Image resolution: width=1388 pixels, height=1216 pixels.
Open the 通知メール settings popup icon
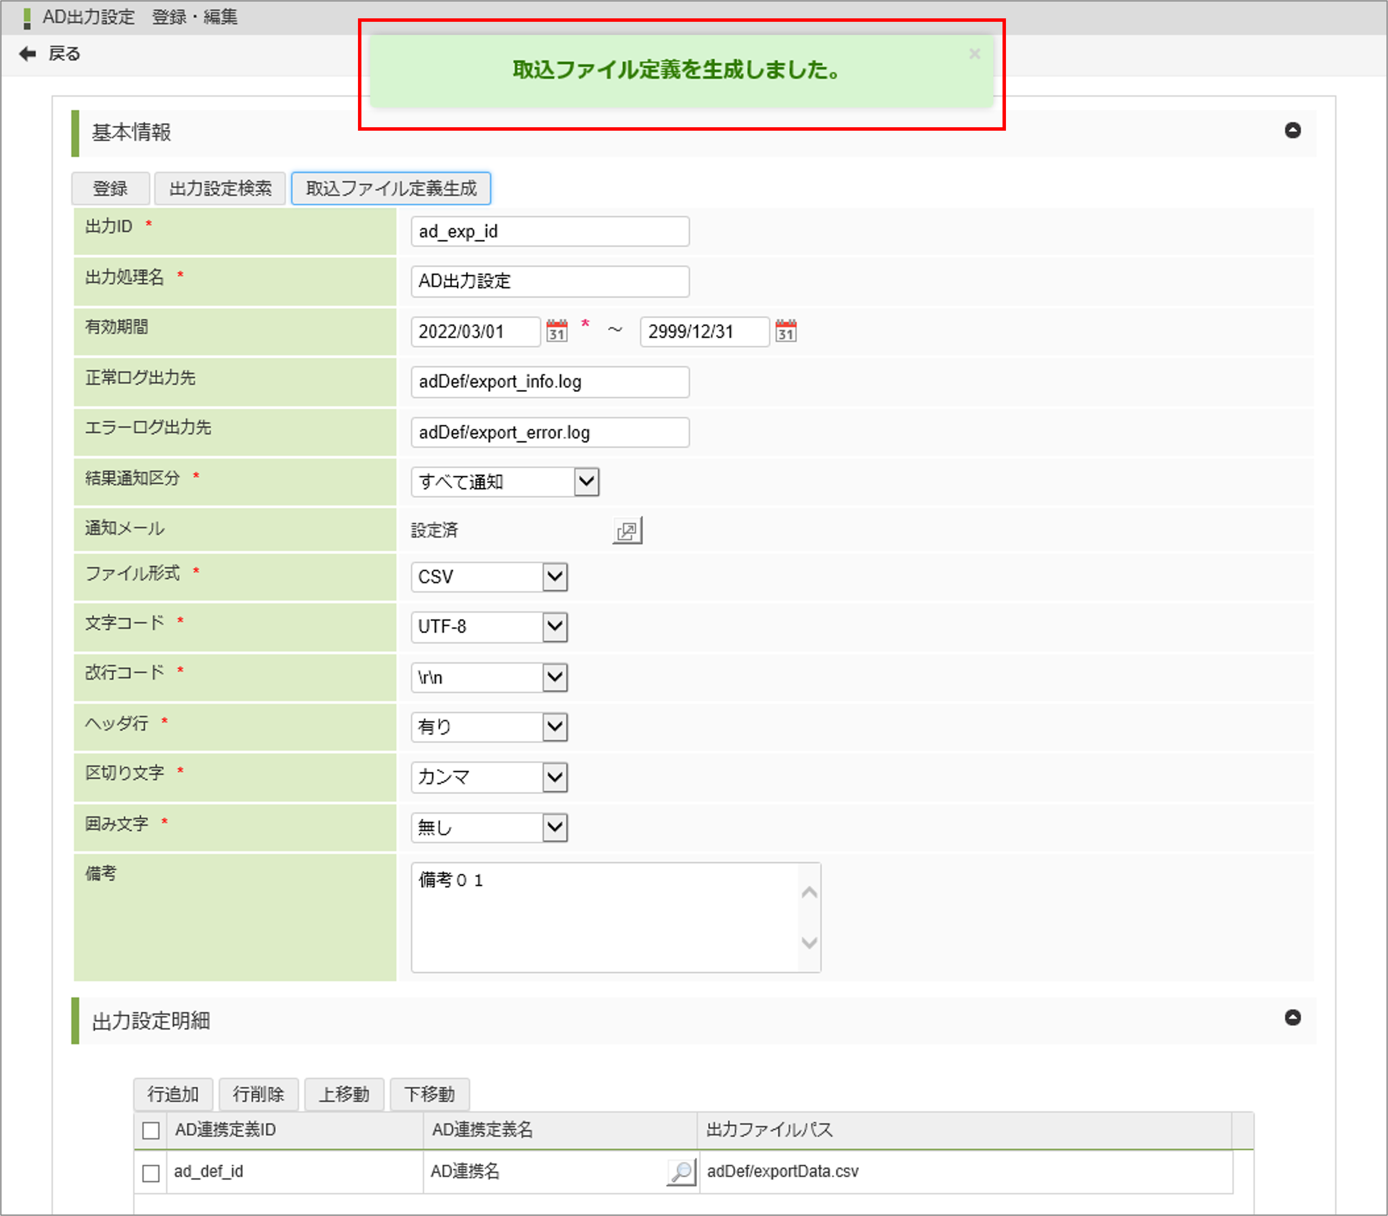pyautogui.click(x=627, y=530)
